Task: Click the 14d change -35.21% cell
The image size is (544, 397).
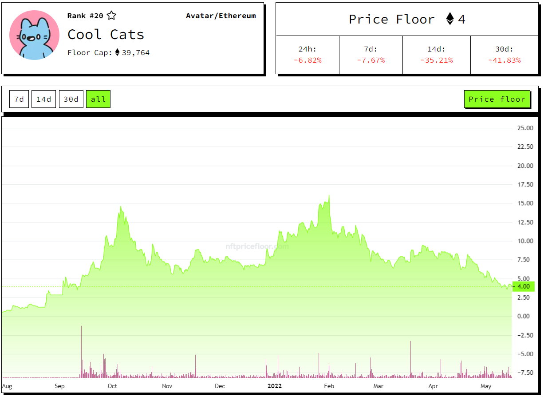Action: pyautogui.click(x=437, y=55)
